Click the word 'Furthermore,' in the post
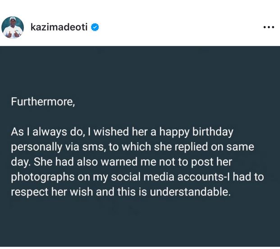 [x=43, y=102]
